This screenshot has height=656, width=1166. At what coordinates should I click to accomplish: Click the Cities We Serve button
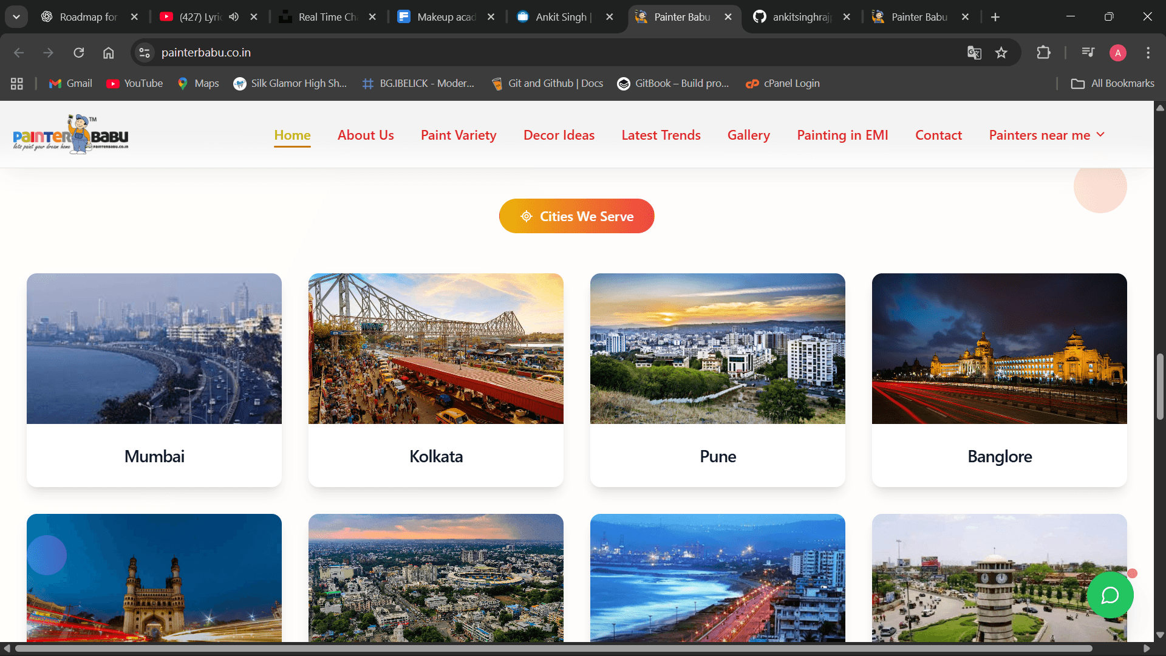pyautogui.click(x=576, y=216)
